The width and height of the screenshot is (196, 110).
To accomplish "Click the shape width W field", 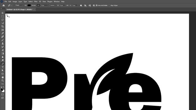I will (62, 5).
